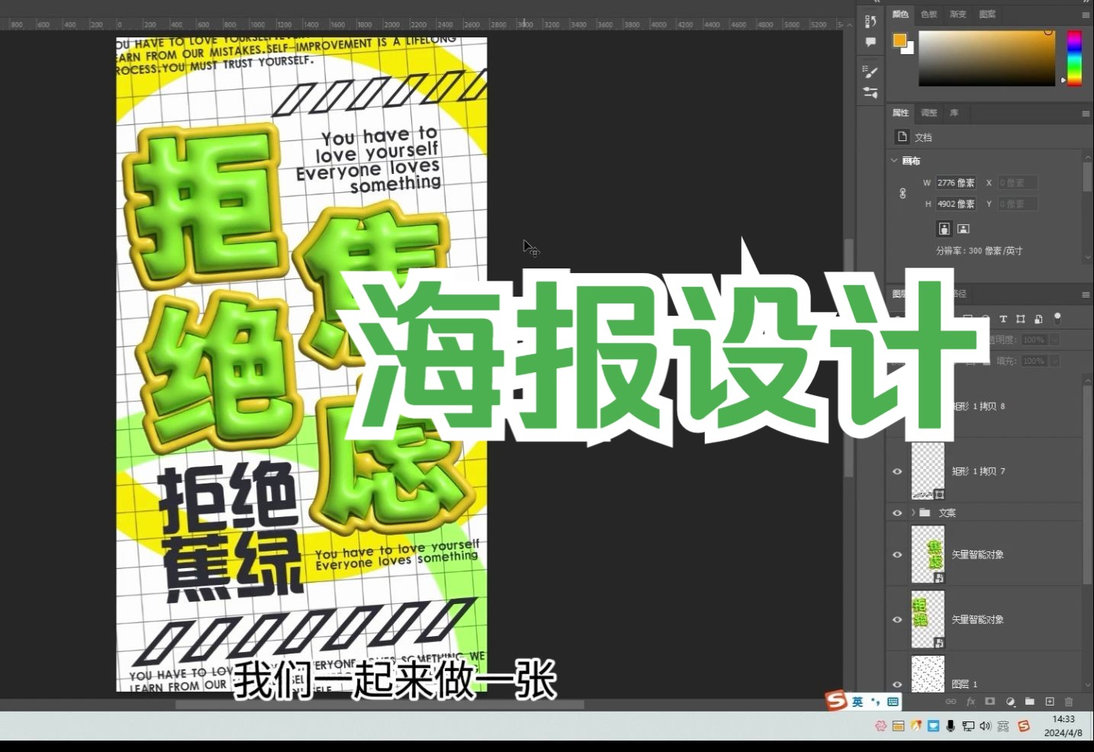Open the properties panel flyout menu

(1086, 114)
